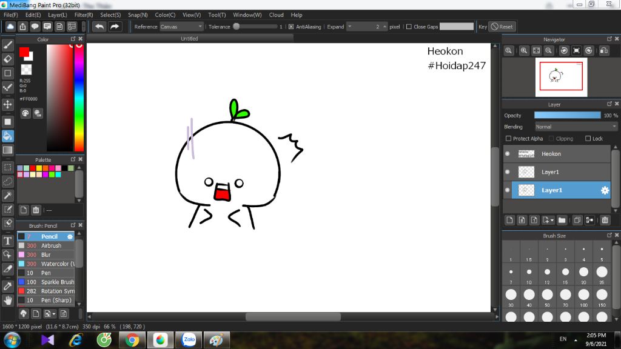The width and height of the screenshot is (621, 349).
Task: Click the Duplicate Layer icon
Action: pos(577,220)
